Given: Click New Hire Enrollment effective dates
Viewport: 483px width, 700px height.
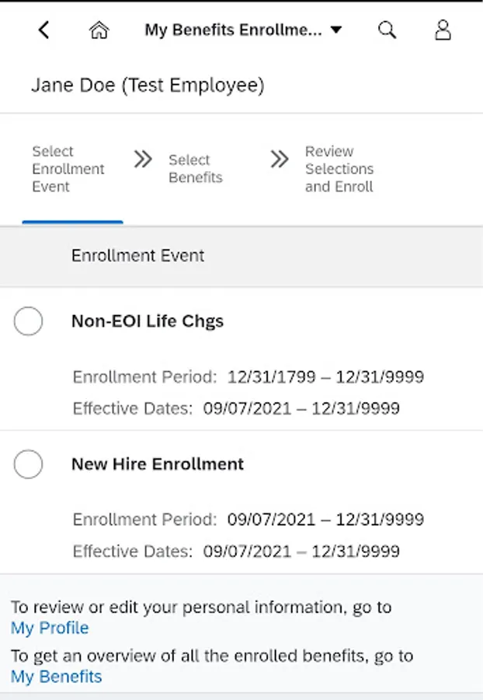Looking at the screenshot, I should click(301, 551).
